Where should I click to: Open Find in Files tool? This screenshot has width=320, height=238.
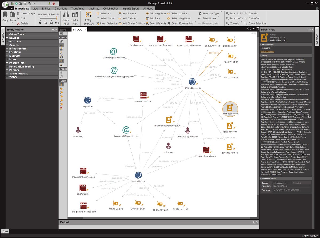tap(75, 18)
